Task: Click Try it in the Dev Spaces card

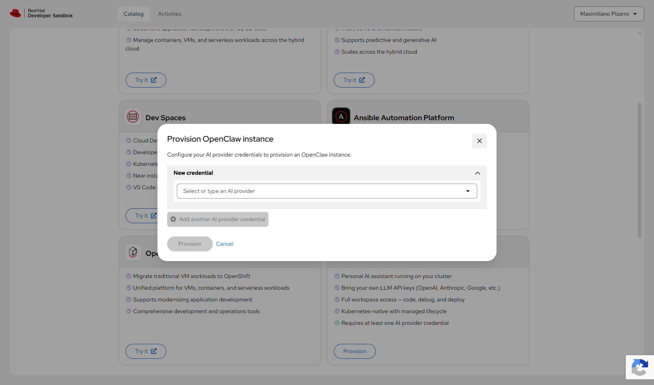Action: pos(142,216)
